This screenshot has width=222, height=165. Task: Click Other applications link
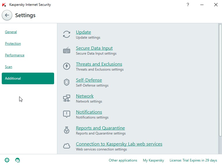(x=123, y=160)
